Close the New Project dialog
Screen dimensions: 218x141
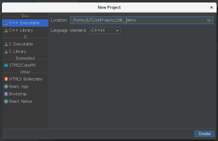point(211,7)
